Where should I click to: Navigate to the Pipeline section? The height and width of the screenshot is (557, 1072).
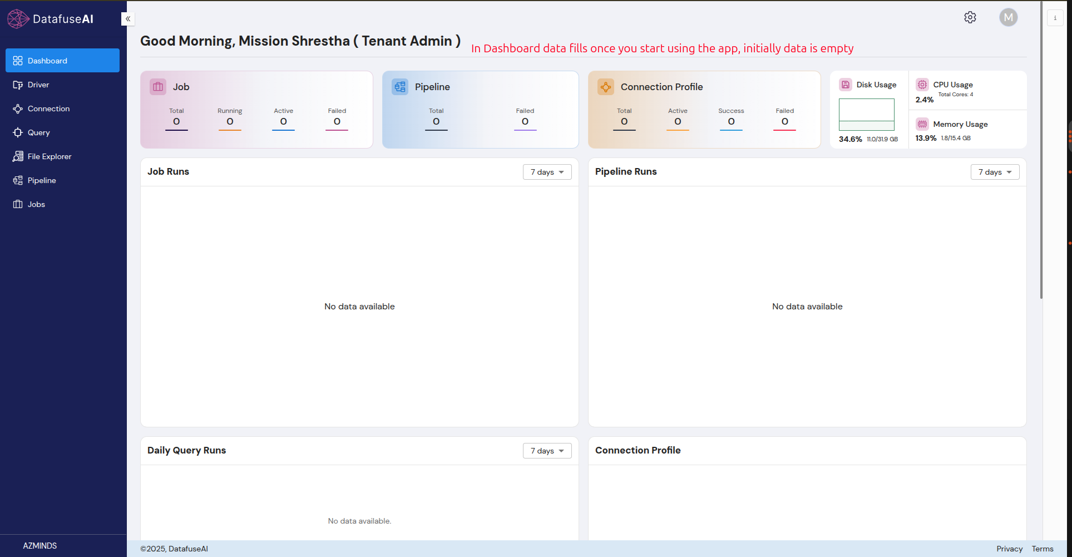click(x=42, y=180)
